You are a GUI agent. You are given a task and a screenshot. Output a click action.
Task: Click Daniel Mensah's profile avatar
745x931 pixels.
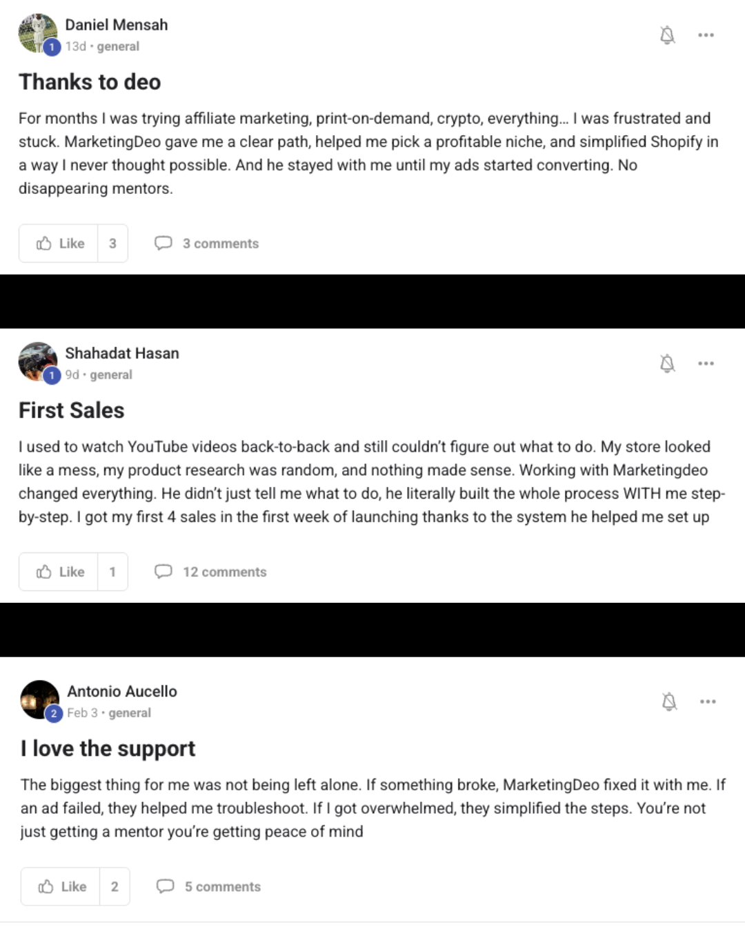point(37,32)
